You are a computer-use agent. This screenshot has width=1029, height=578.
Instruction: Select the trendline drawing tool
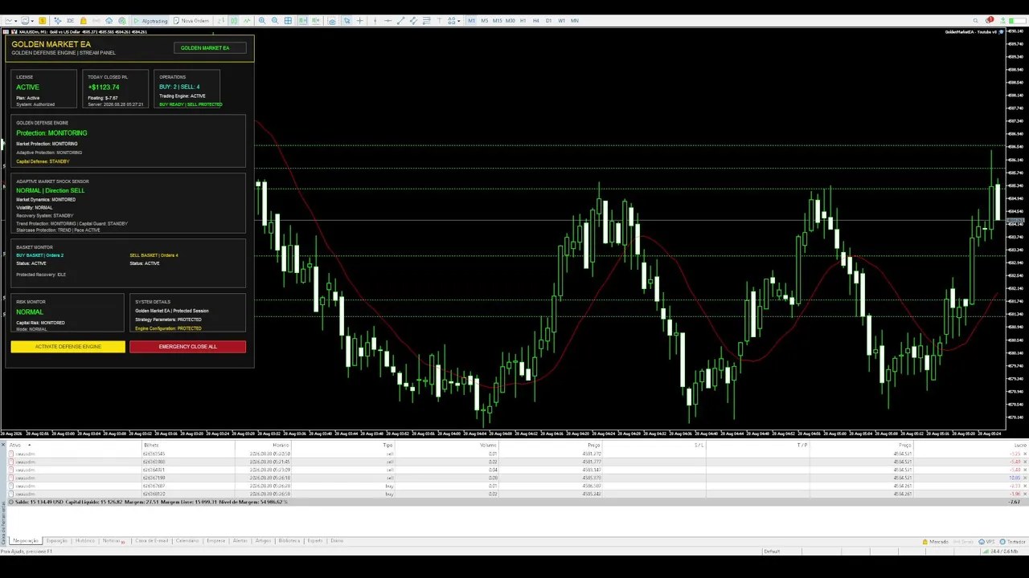[400, 21]
